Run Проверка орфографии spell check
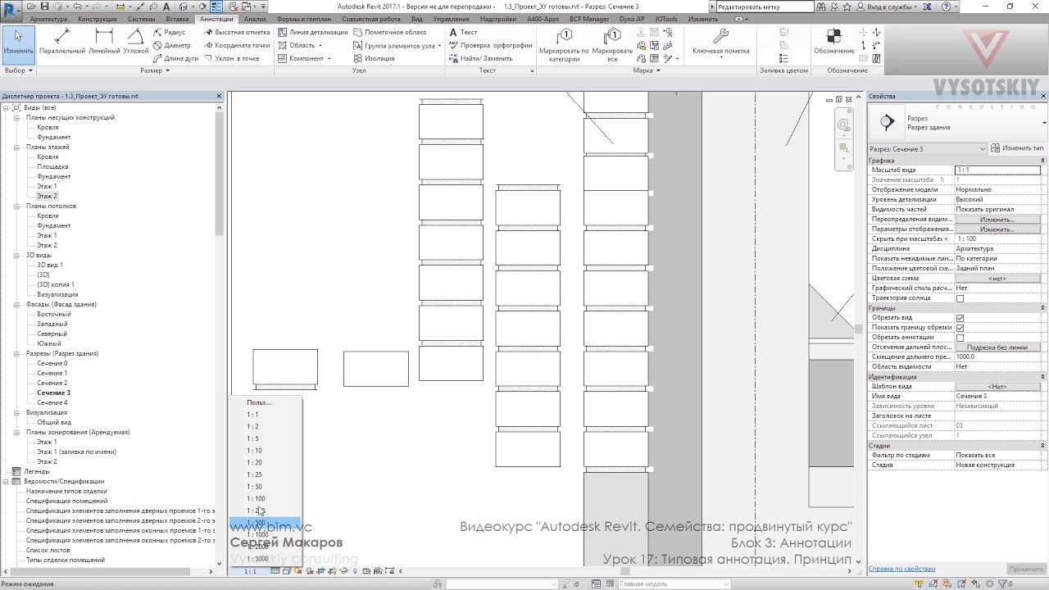Viewport: 1049px width, 590px height. tap(490, 45)
